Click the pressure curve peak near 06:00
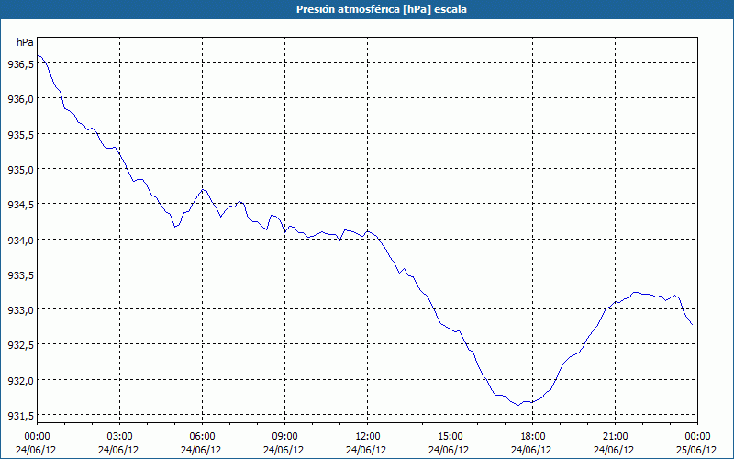 [202, 189]
